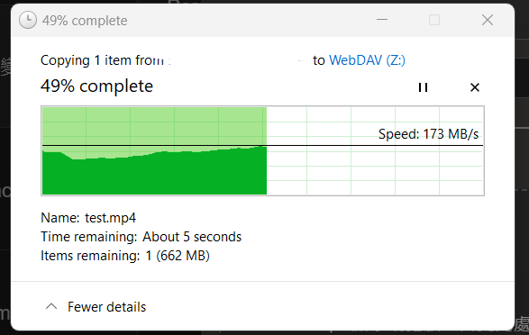Minimize the copy progress dialog

coord(382,20)
